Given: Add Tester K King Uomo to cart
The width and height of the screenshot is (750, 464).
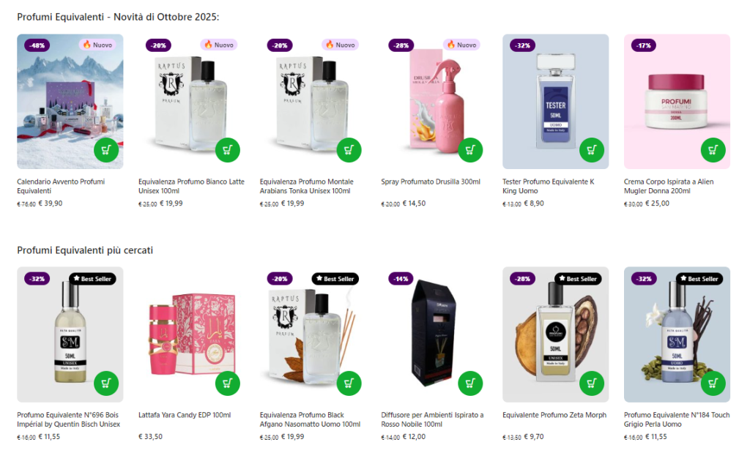Looking at the screenshot, I should pyautogui.click(x=592, y=150).
